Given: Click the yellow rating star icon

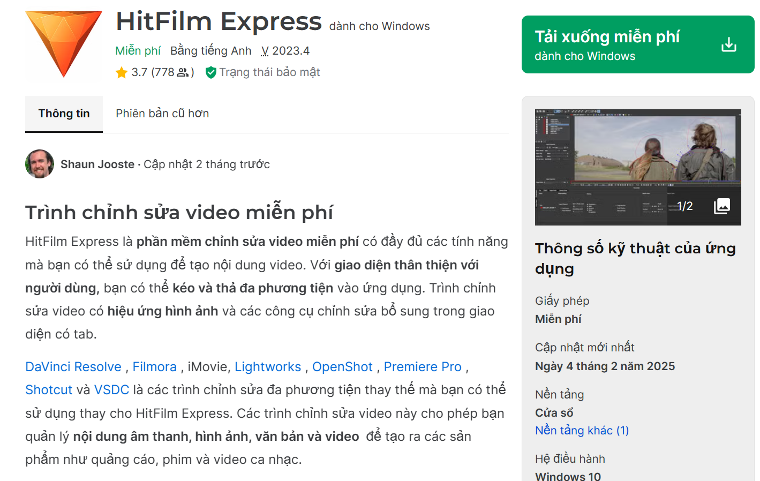Looking at the screenshot, I should click(x=122, y=72).
